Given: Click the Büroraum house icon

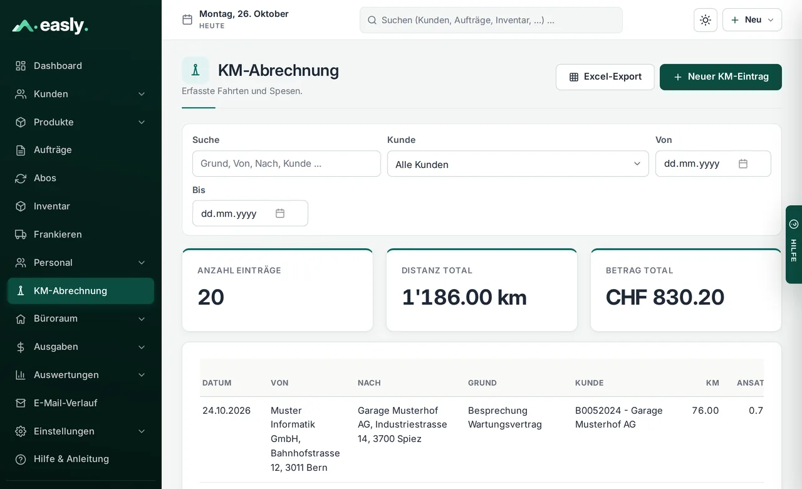Looking at the screenshot, I should (21, 318).
